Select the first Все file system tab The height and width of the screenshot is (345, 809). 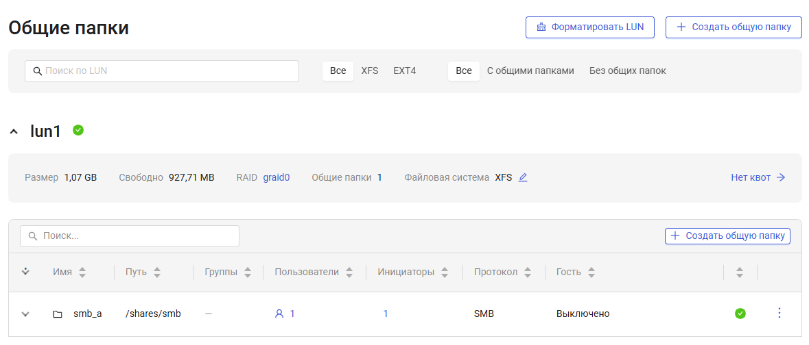click(x=338, y=71)
